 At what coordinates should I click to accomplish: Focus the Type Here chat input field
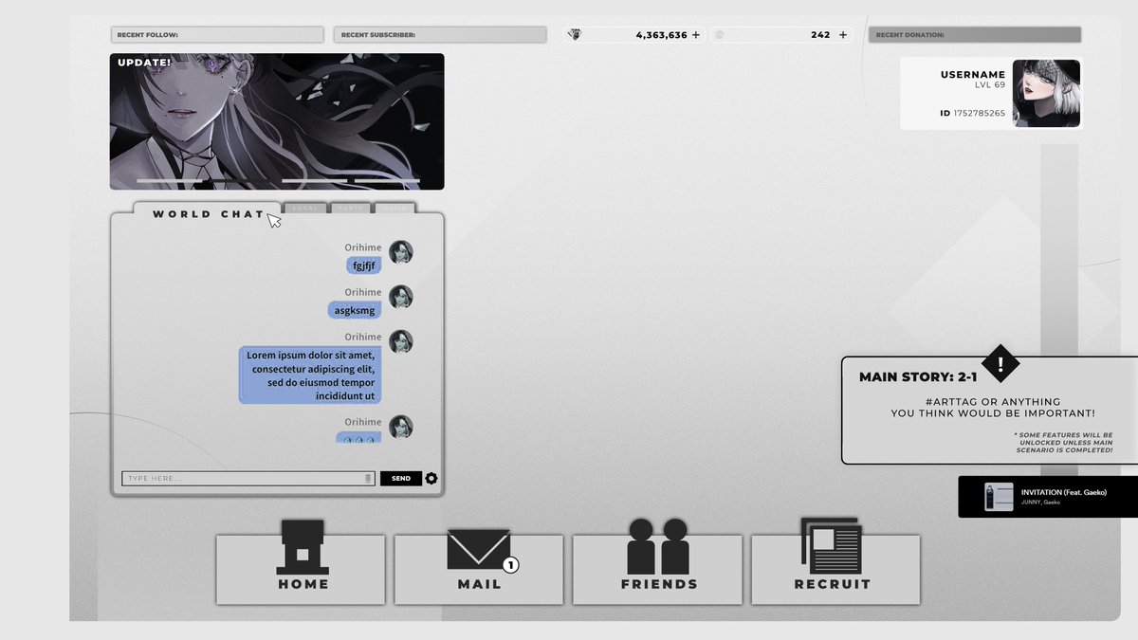point(248,479)
